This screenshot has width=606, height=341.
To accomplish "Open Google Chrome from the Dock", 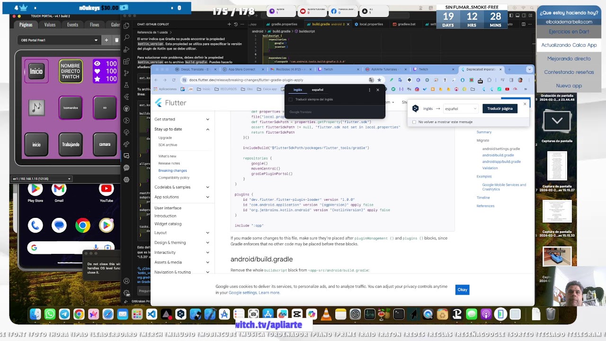I will (x=79, y=314).
